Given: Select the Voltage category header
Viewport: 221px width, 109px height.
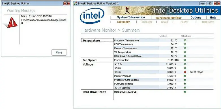Looking at the screenshot, I should tap(88, 64).
